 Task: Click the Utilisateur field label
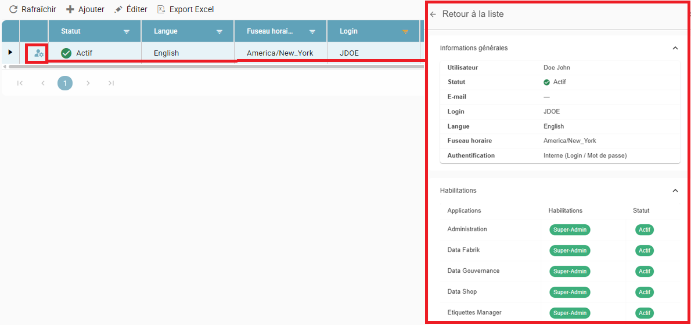coord(463,67)
